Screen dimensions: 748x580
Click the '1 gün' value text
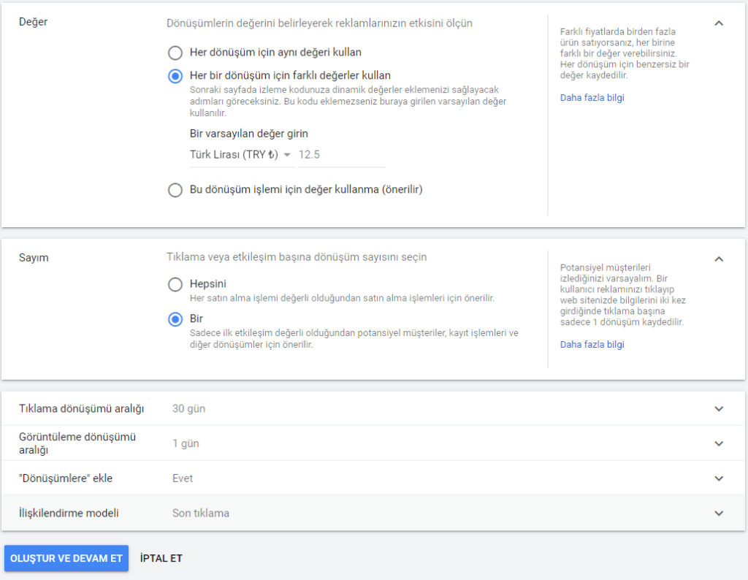186,443
